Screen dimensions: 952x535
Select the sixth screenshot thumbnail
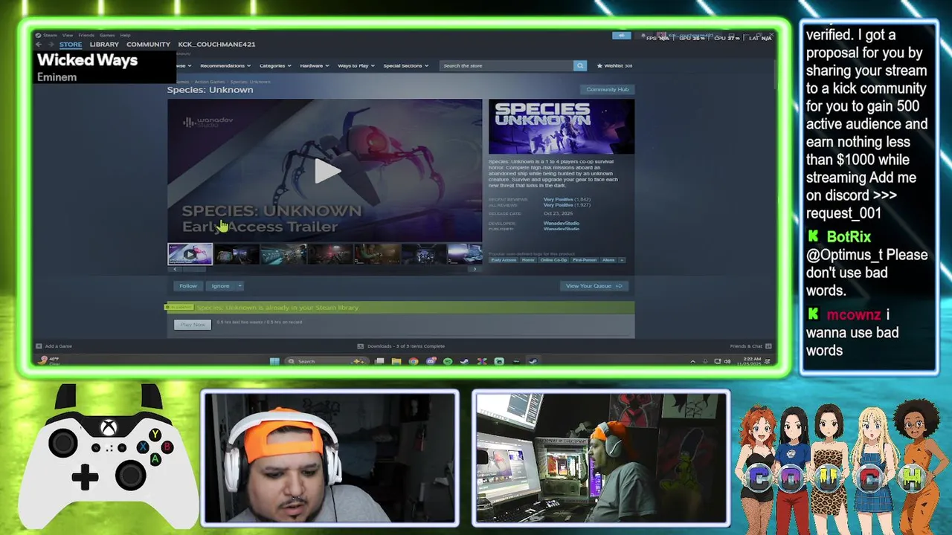click(x=424, y=254)
